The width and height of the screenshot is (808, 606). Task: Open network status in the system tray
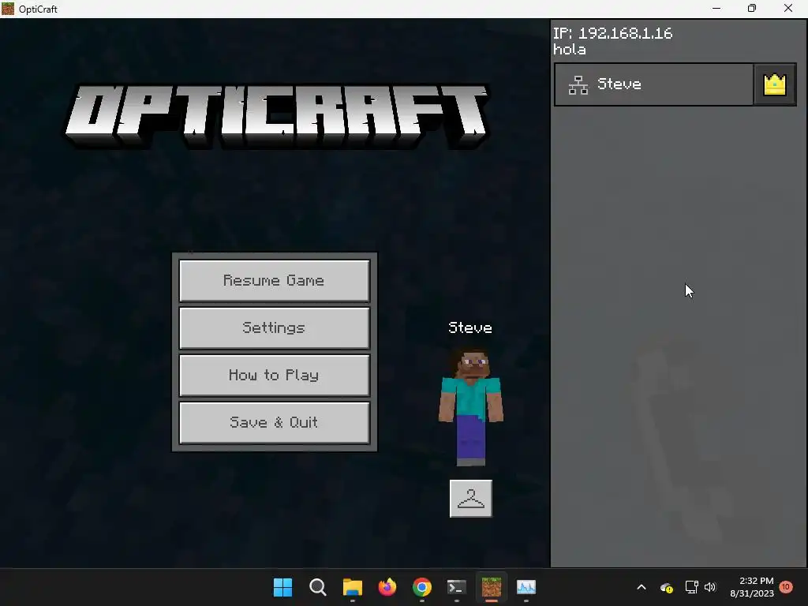point(691,587)
